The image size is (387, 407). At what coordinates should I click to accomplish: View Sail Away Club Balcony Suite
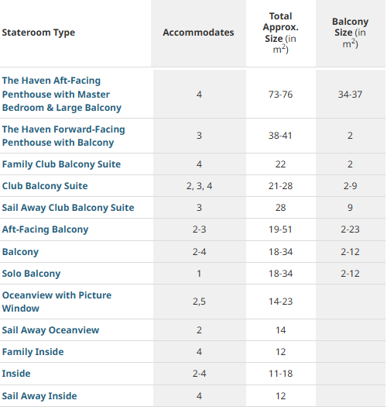[68, 208]
